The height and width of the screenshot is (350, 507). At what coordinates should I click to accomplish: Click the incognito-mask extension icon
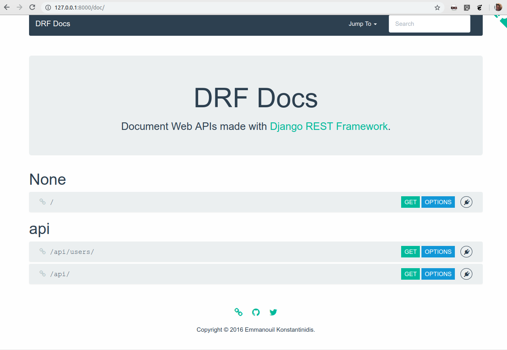click(454, 8)
